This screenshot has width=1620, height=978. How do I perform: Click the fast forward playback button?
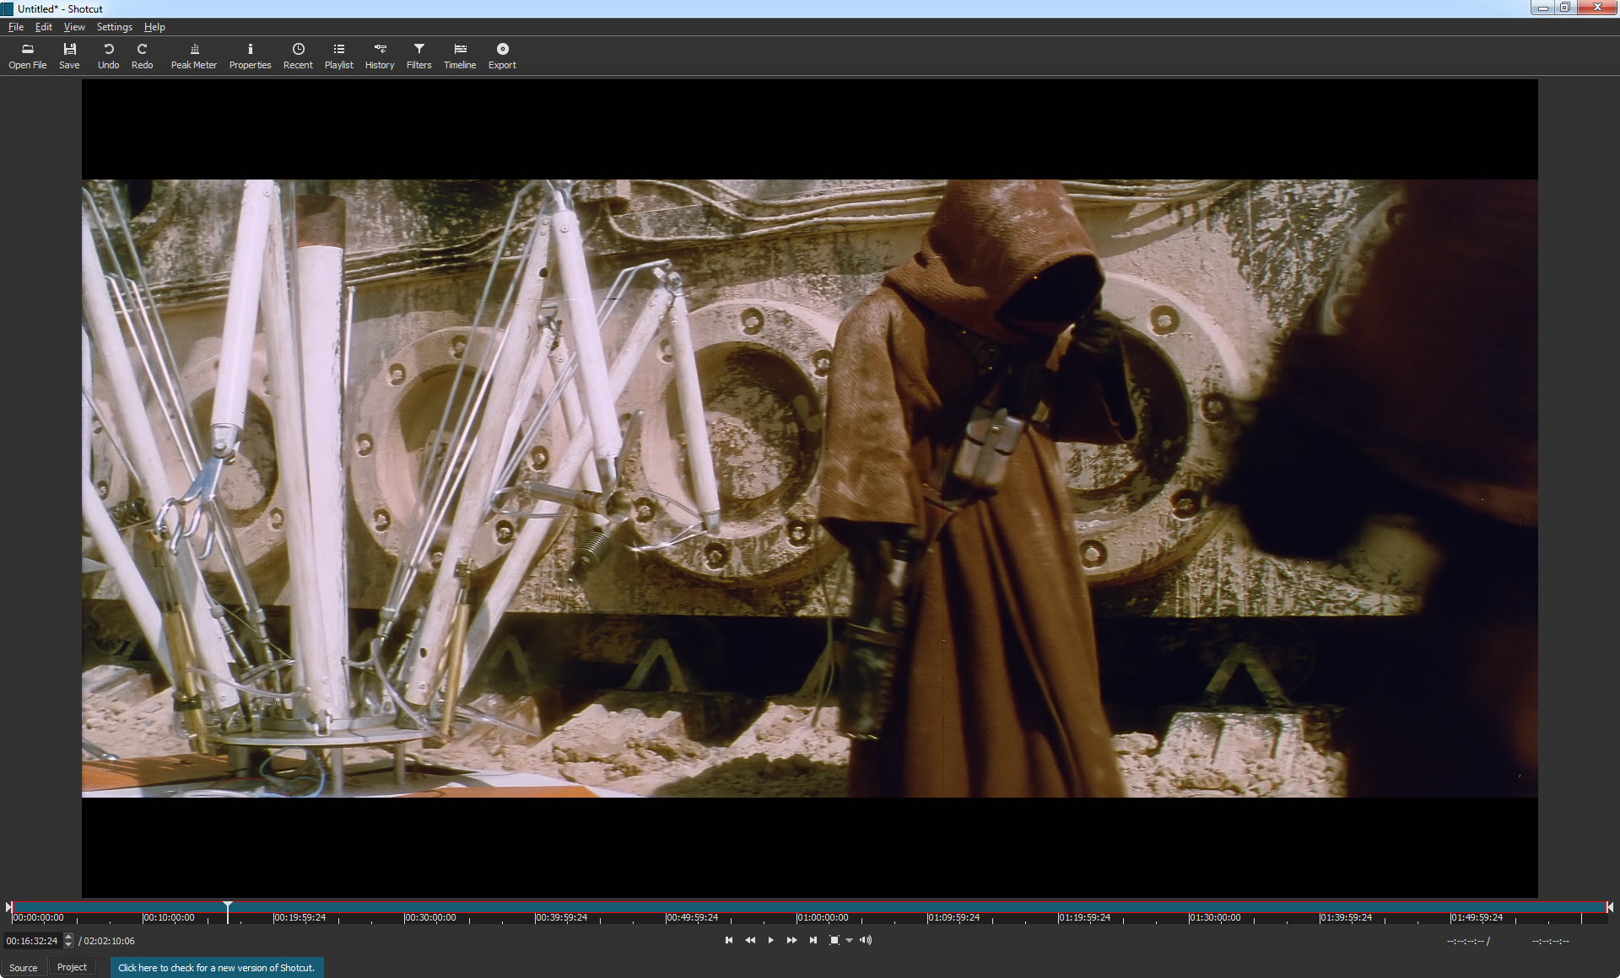791,940
